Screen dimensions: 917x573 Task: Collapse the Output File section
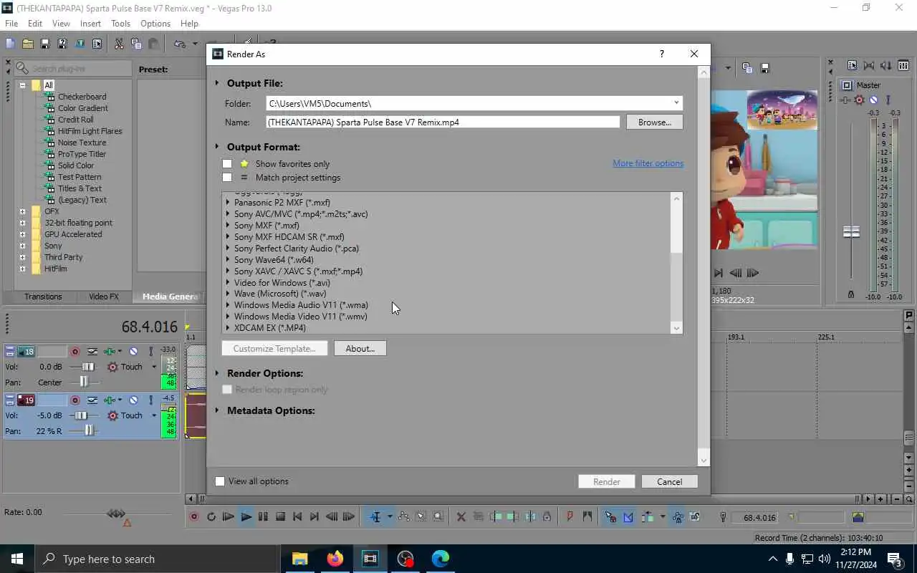[217, 83]
